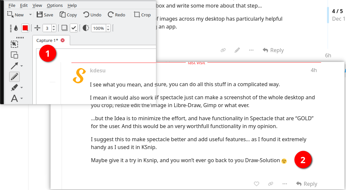Click the width spinbox showing 3

pyautogui.click(x=47, y=28)
